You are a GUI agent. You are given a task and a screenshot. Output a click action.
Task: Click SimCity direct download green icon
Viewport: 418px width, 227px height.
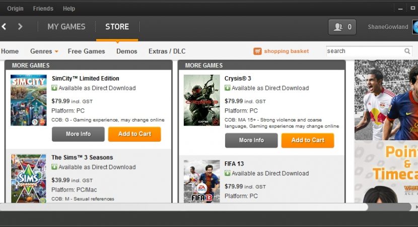54,88
